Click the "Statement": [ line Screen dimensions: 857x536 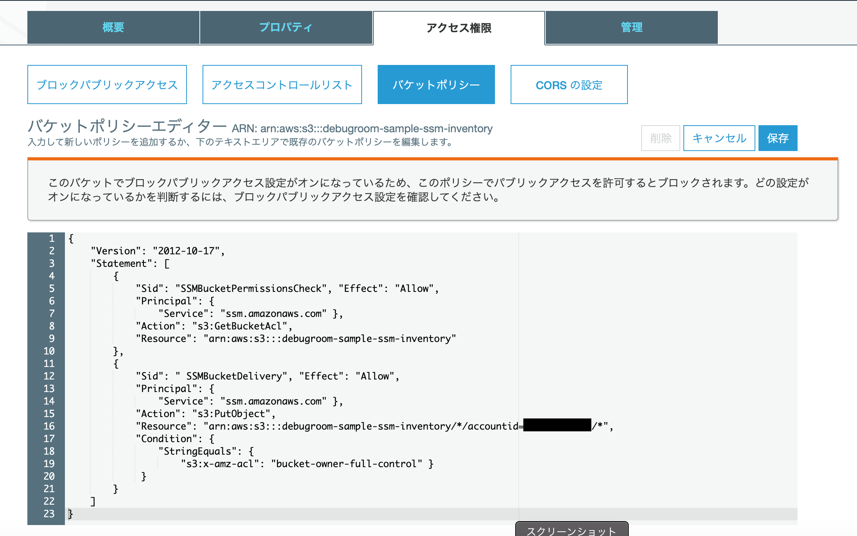pos(130,263)
